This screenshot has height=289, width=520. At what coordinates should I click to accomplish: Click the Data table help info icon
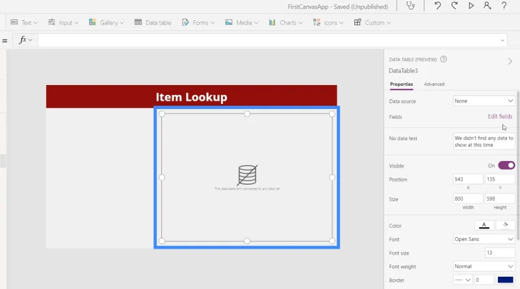click(x=443, y=59)
